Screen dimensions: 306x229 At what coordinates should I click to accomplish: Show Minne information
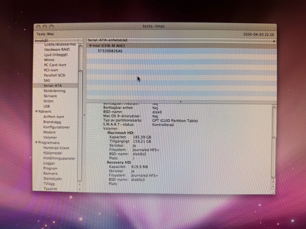pos(49,60)
